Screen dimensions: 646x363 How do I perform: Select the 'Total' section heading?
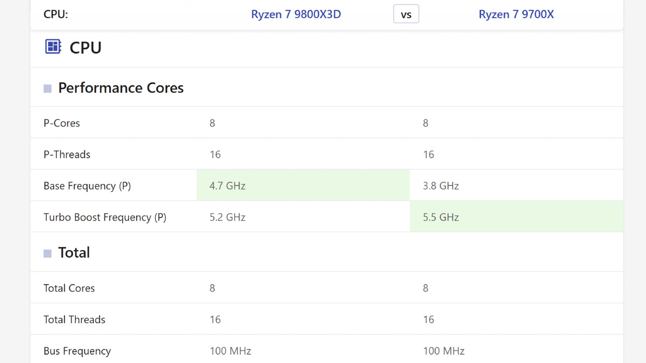(x=74, y=253)
